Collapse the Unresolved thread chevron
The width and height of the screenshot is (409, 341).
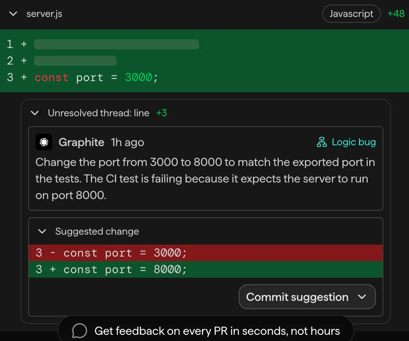(x=35, y=113)
